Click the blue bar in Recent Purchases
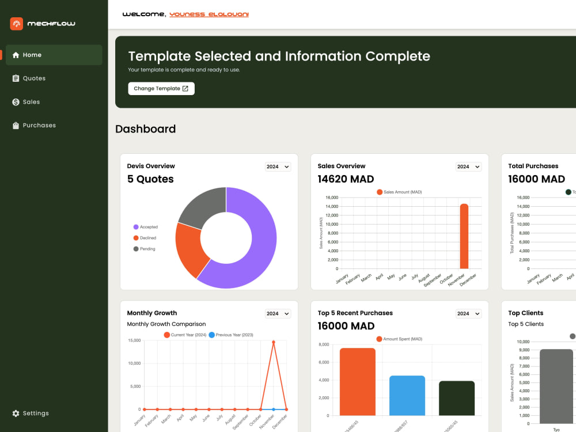The image size is (576, 432). [407, 396]
